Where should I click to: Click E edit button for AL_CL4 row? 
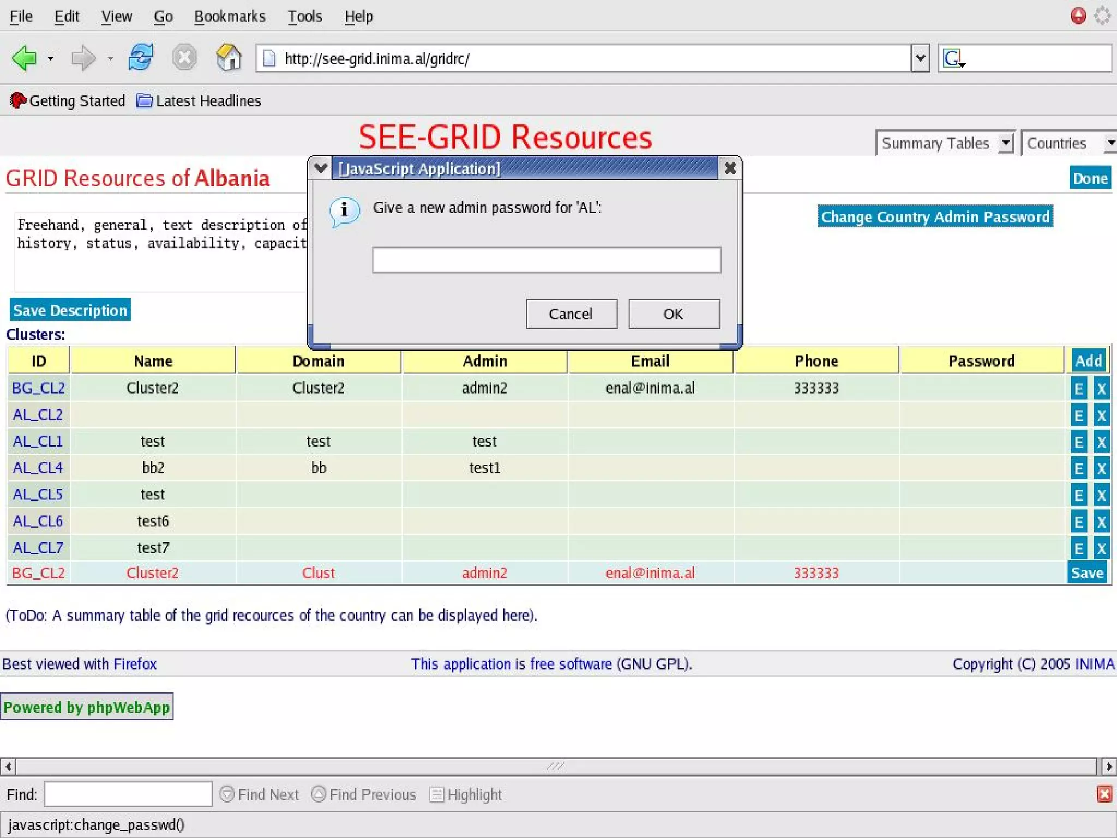1078,468
